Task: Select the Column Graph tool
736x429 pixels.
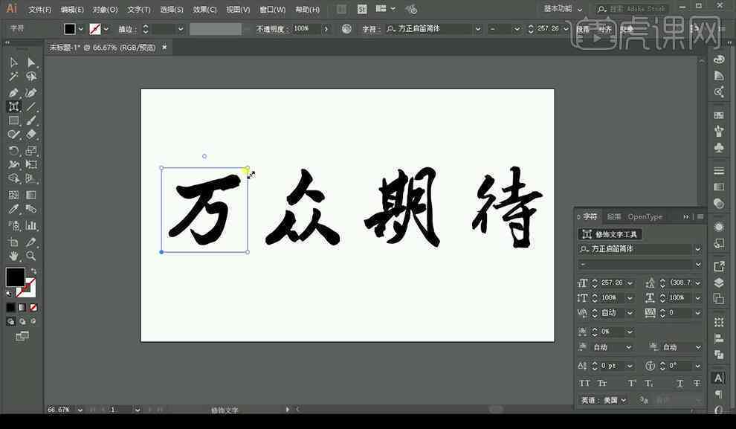Action: (x=31, y=226)
